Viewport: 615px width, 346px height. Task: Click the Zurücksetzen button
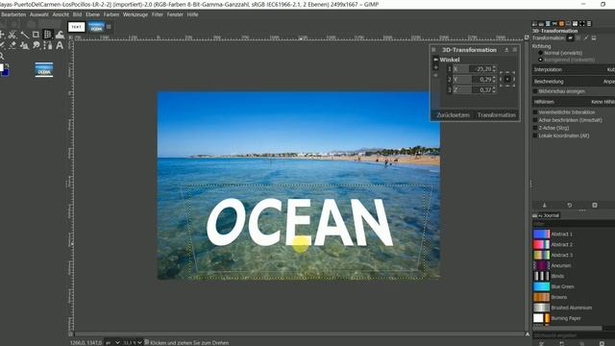453,115
